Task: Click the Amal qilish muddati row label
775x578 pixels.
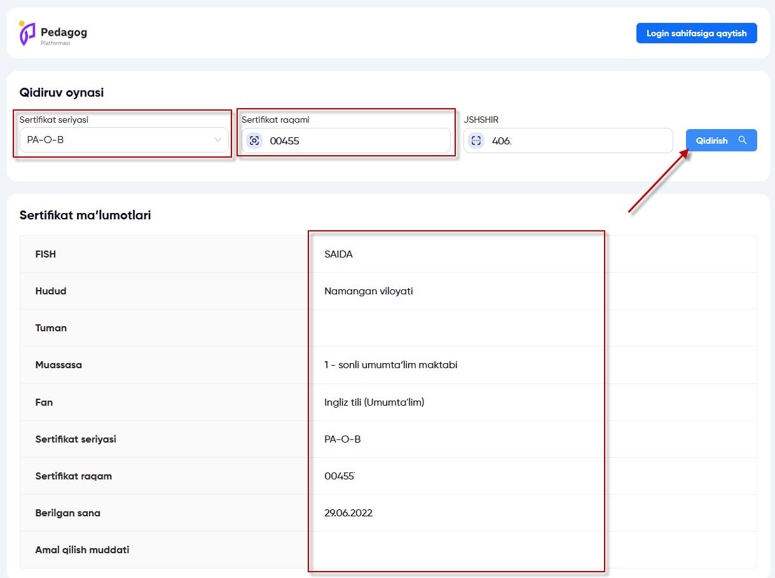Action: coord(82,549)
